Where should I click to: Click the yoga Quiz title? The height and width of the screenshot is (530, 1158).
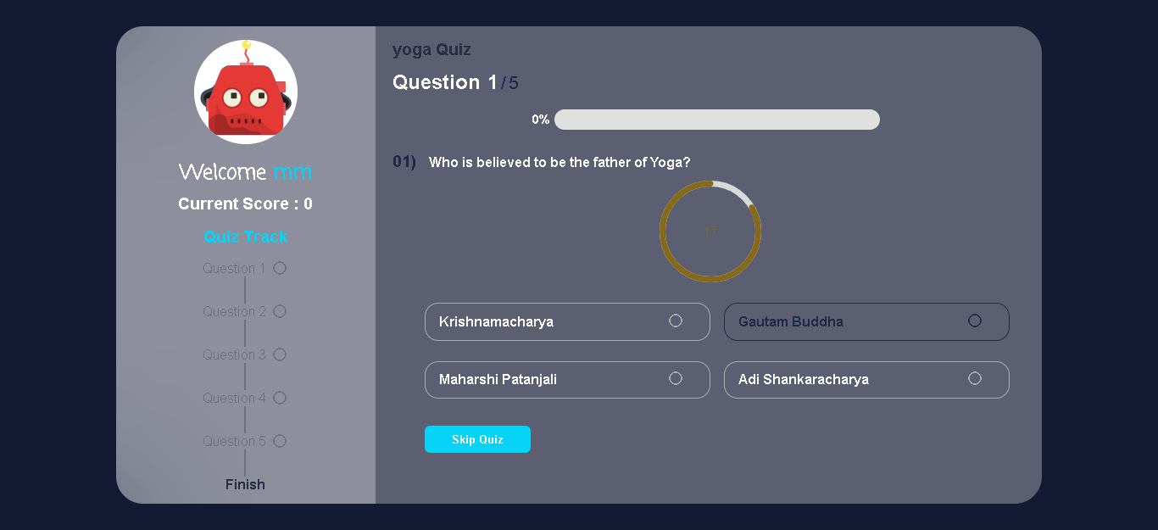431,49
